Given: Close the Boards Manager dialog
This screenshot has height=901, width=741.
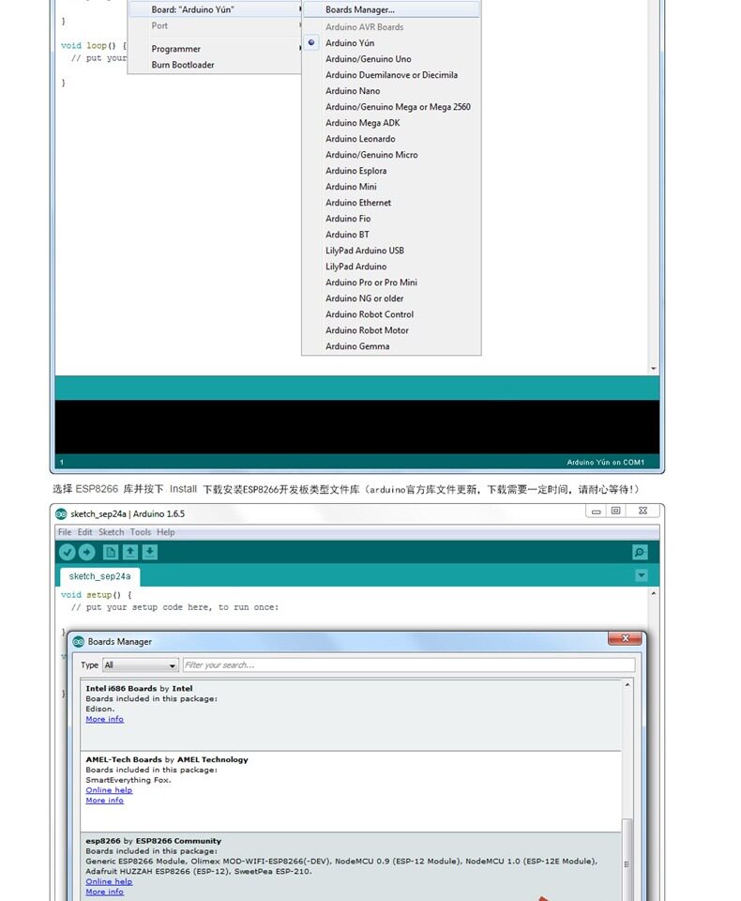Looking at the screenshot, I should point(625,638).
